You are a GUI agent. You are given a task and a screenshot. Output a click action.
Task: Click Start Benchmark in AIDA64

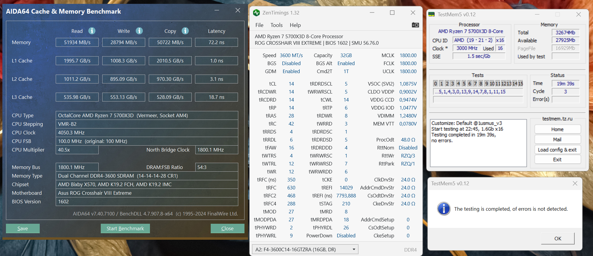click(x=125, y=228)
